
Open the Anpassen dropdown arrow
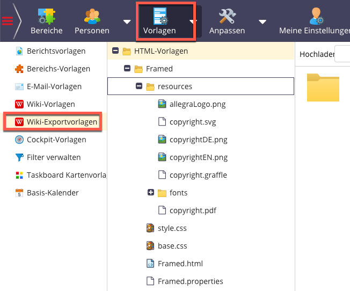coord(262,22)
